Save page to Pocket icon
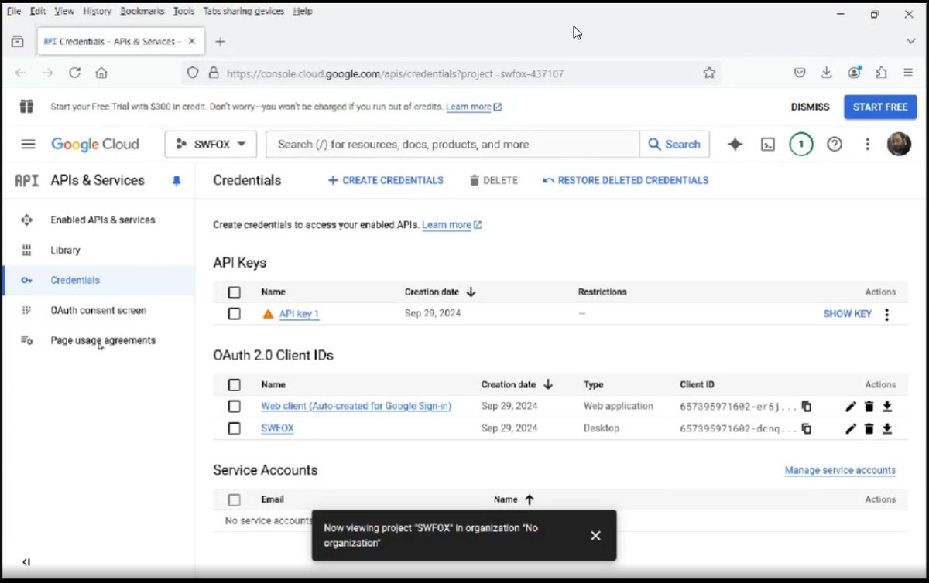This screenshot has width=929, height=583. [x=800, y=73]
